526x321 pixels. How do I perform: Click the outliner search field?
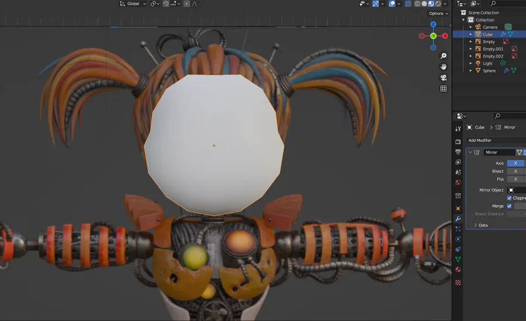pos(507,4)
